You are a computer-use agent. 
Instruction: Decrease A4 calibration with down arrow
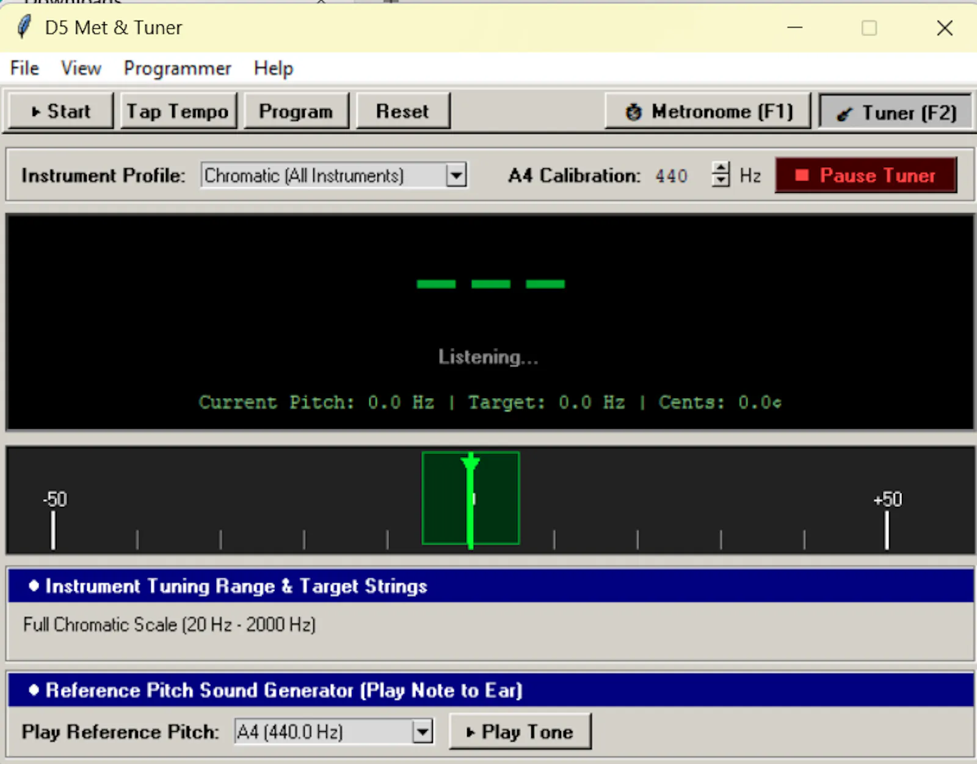point(721,181)
